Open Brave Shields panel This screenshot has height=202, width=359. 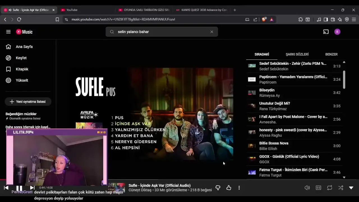[264, 19]
